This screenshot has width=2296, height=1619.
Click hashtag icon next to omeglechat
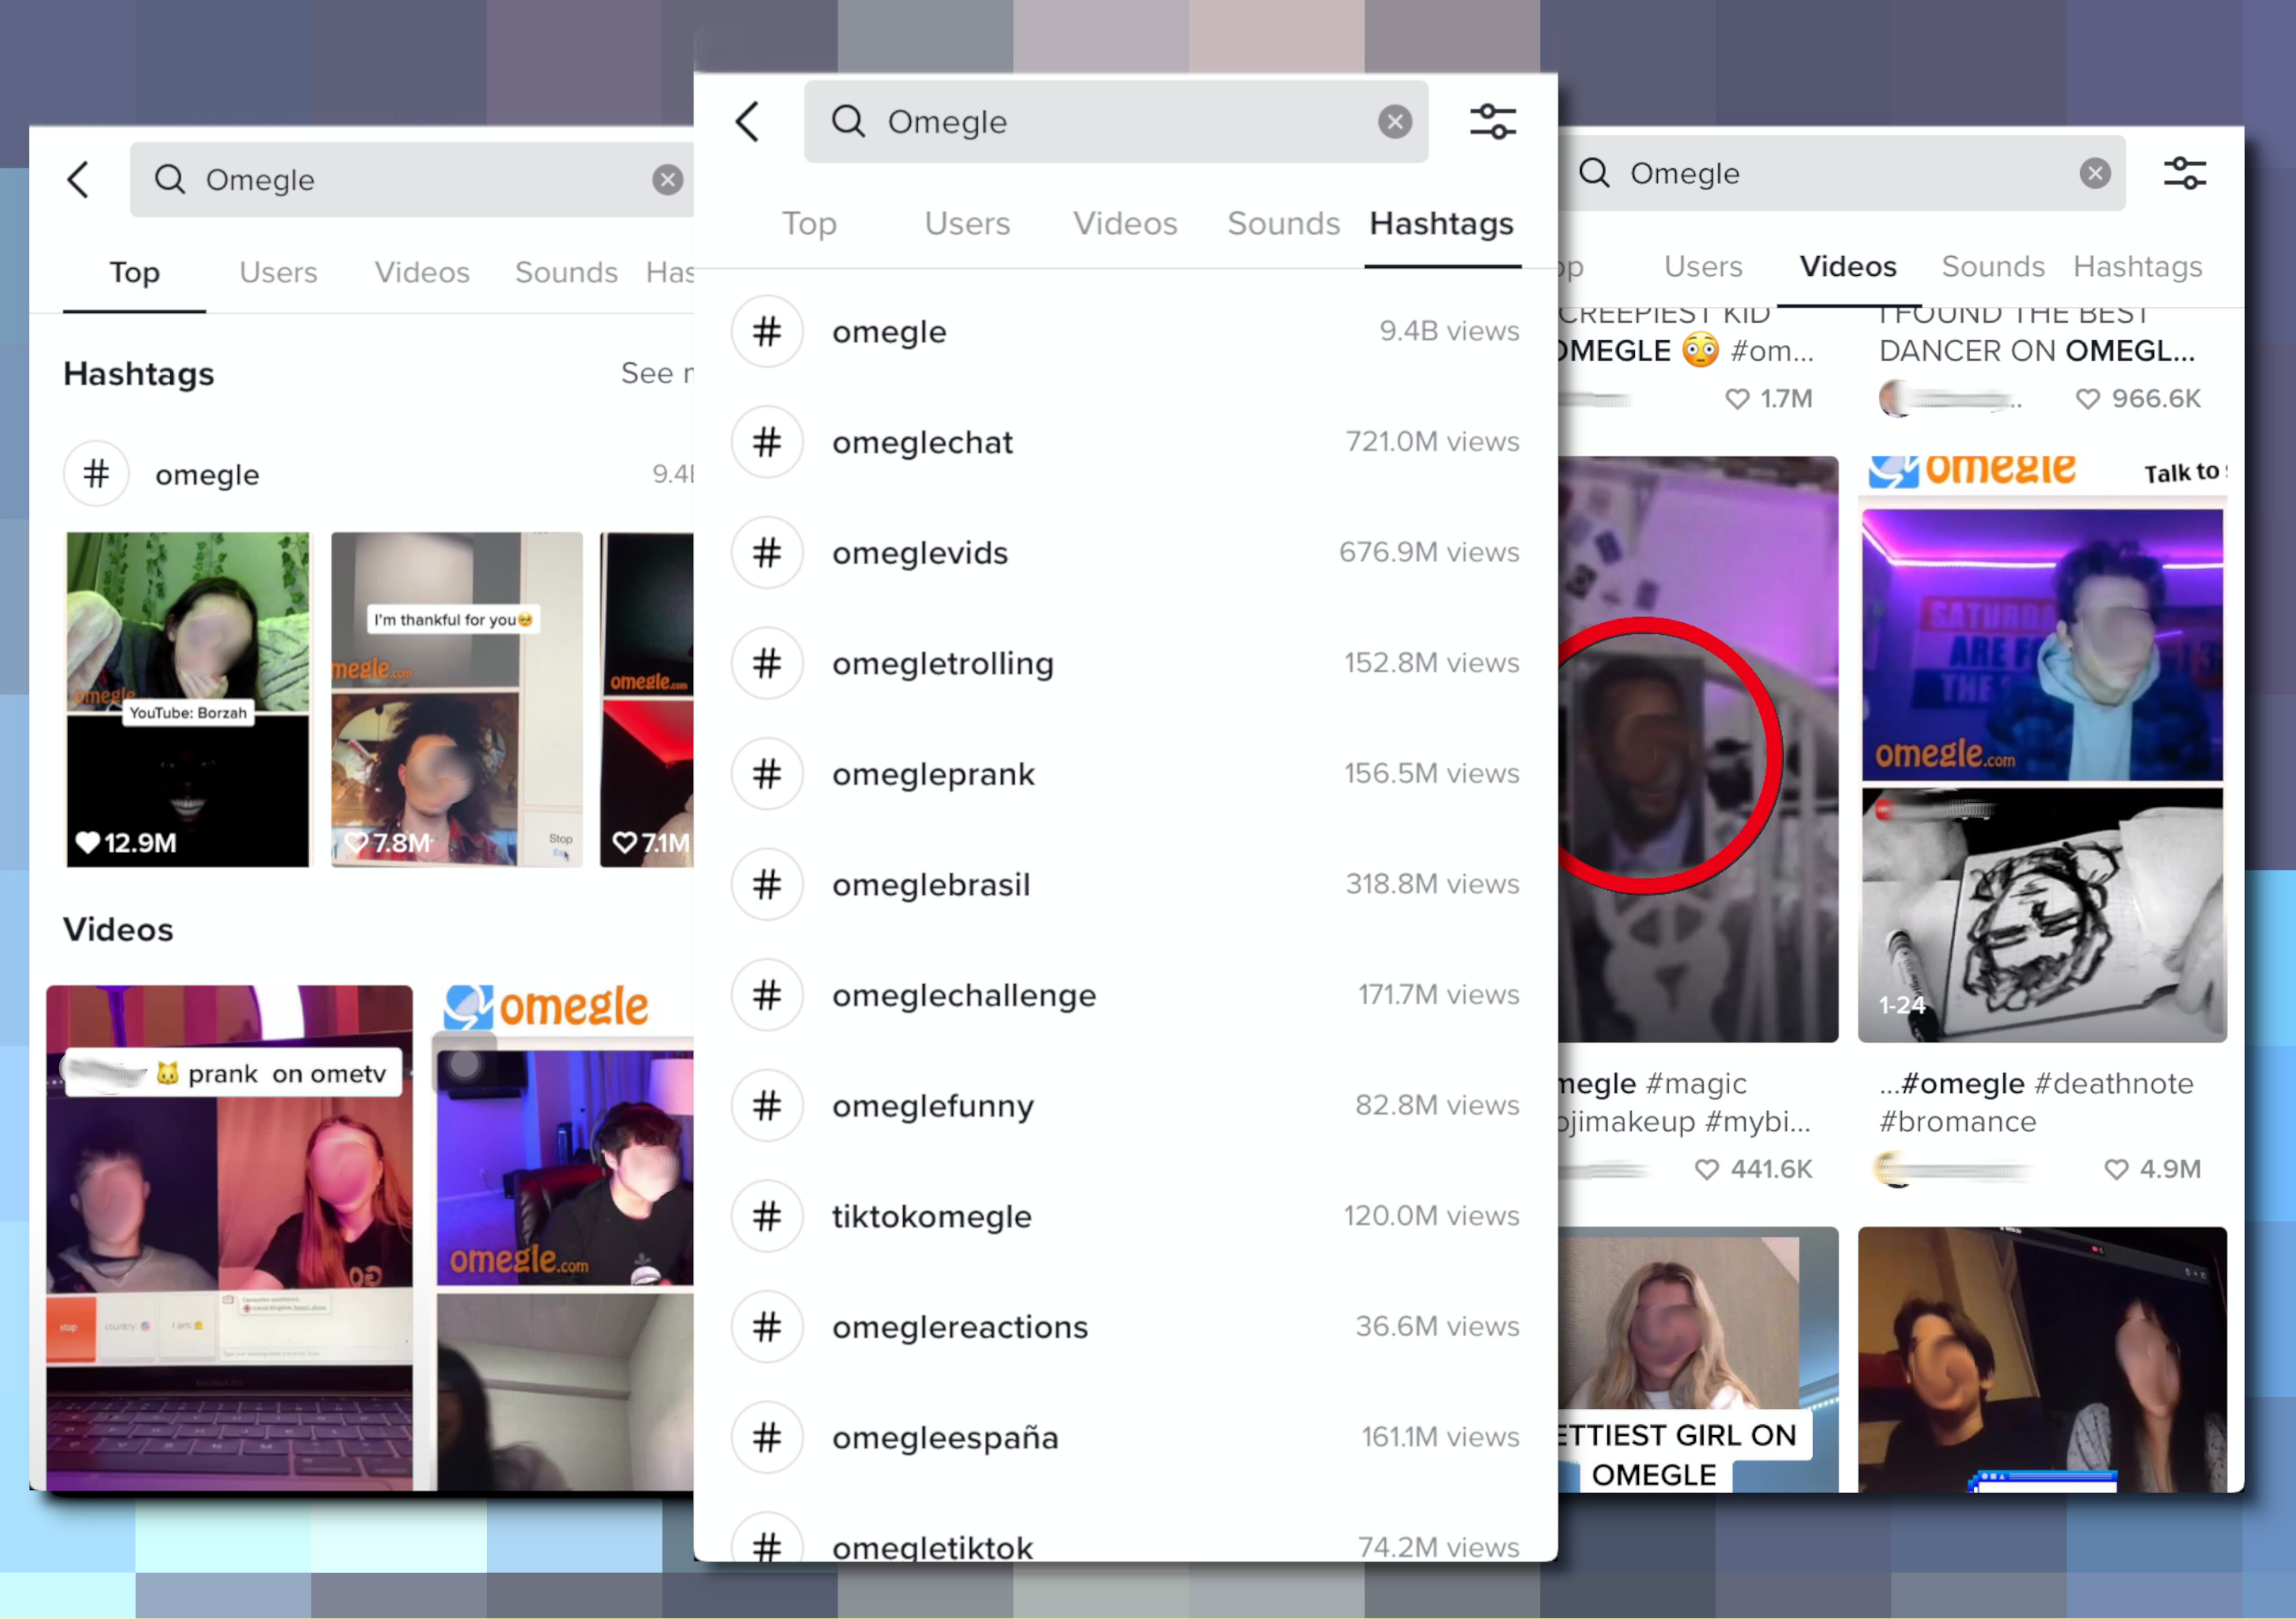[x=767, y=442]
